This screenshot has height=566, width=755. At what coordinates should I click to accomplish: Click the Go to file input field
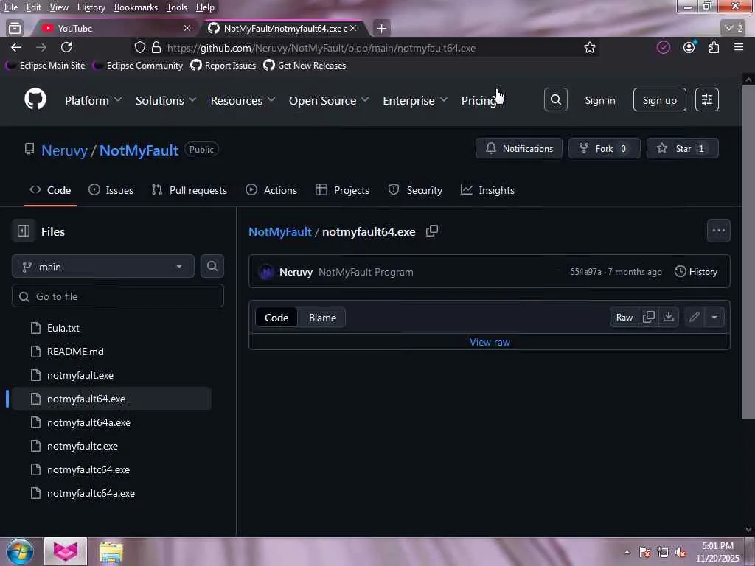coord(117,296)
